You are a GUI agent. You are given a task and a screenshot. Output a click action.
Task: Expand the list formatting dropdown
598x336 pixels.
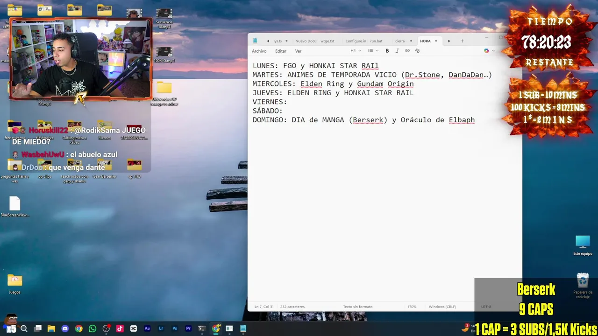[x=373, y=51]
